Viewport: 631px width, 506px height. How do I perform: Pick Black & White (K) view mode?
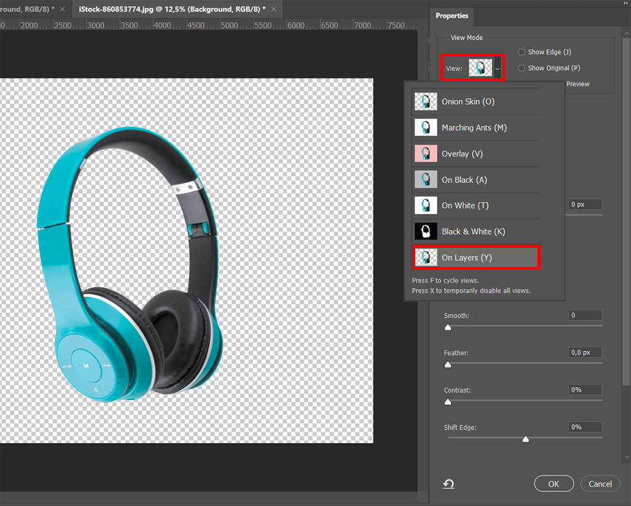[476, 232]
